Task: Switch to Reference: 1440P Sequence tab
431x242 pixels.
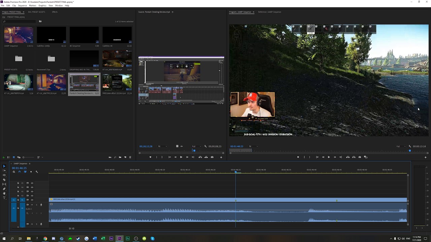Action: click(269, 12)
